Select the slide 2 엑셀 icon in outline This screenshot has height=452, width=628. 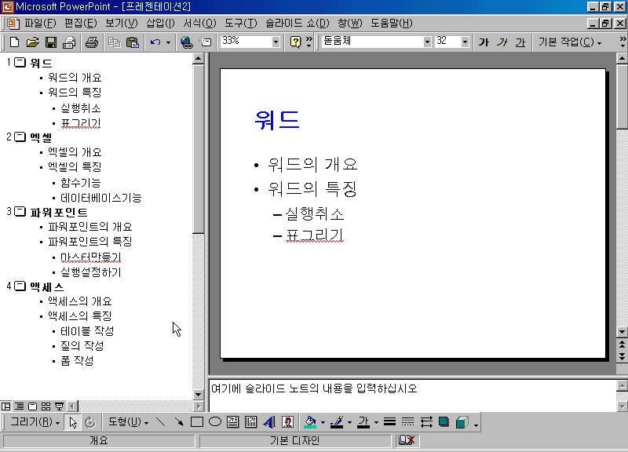coord(20,137)
